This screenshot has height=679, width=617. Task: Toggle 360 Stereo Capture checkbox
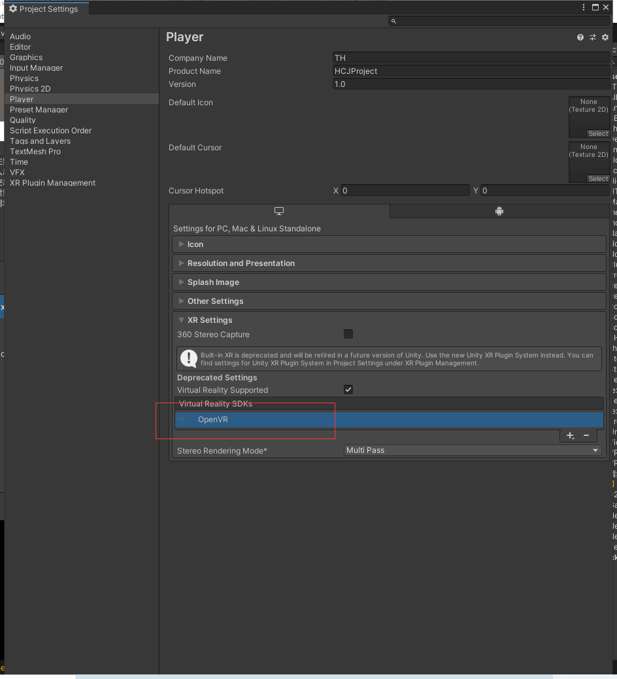coord(348,334)
